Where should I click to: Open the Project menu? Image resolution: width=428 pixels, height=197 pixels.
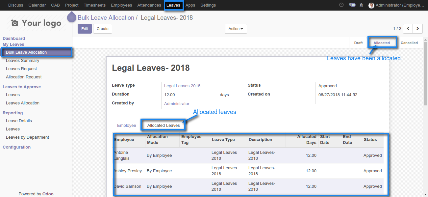point(72,5)
